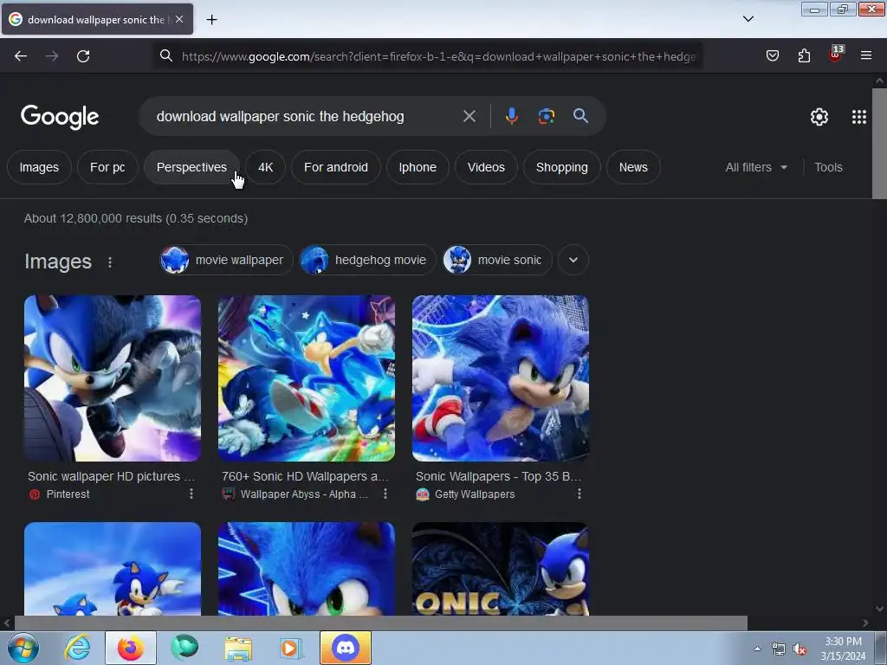Open the Firefox hamburger application menu
Screen dimensions: 887x665
(865, 55)
